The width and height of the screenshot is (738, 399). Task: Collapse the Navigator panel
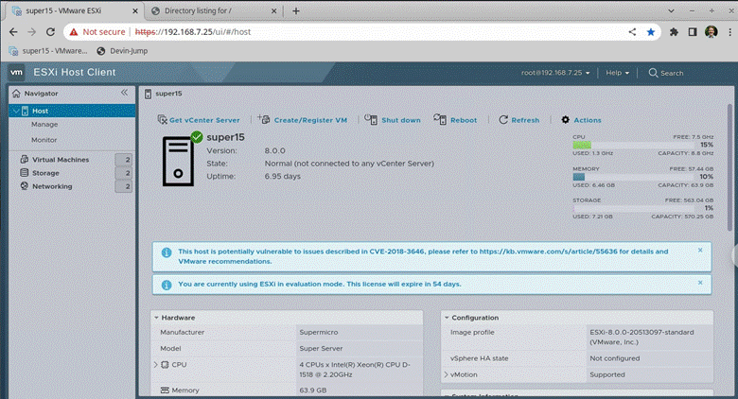[124, 93]
